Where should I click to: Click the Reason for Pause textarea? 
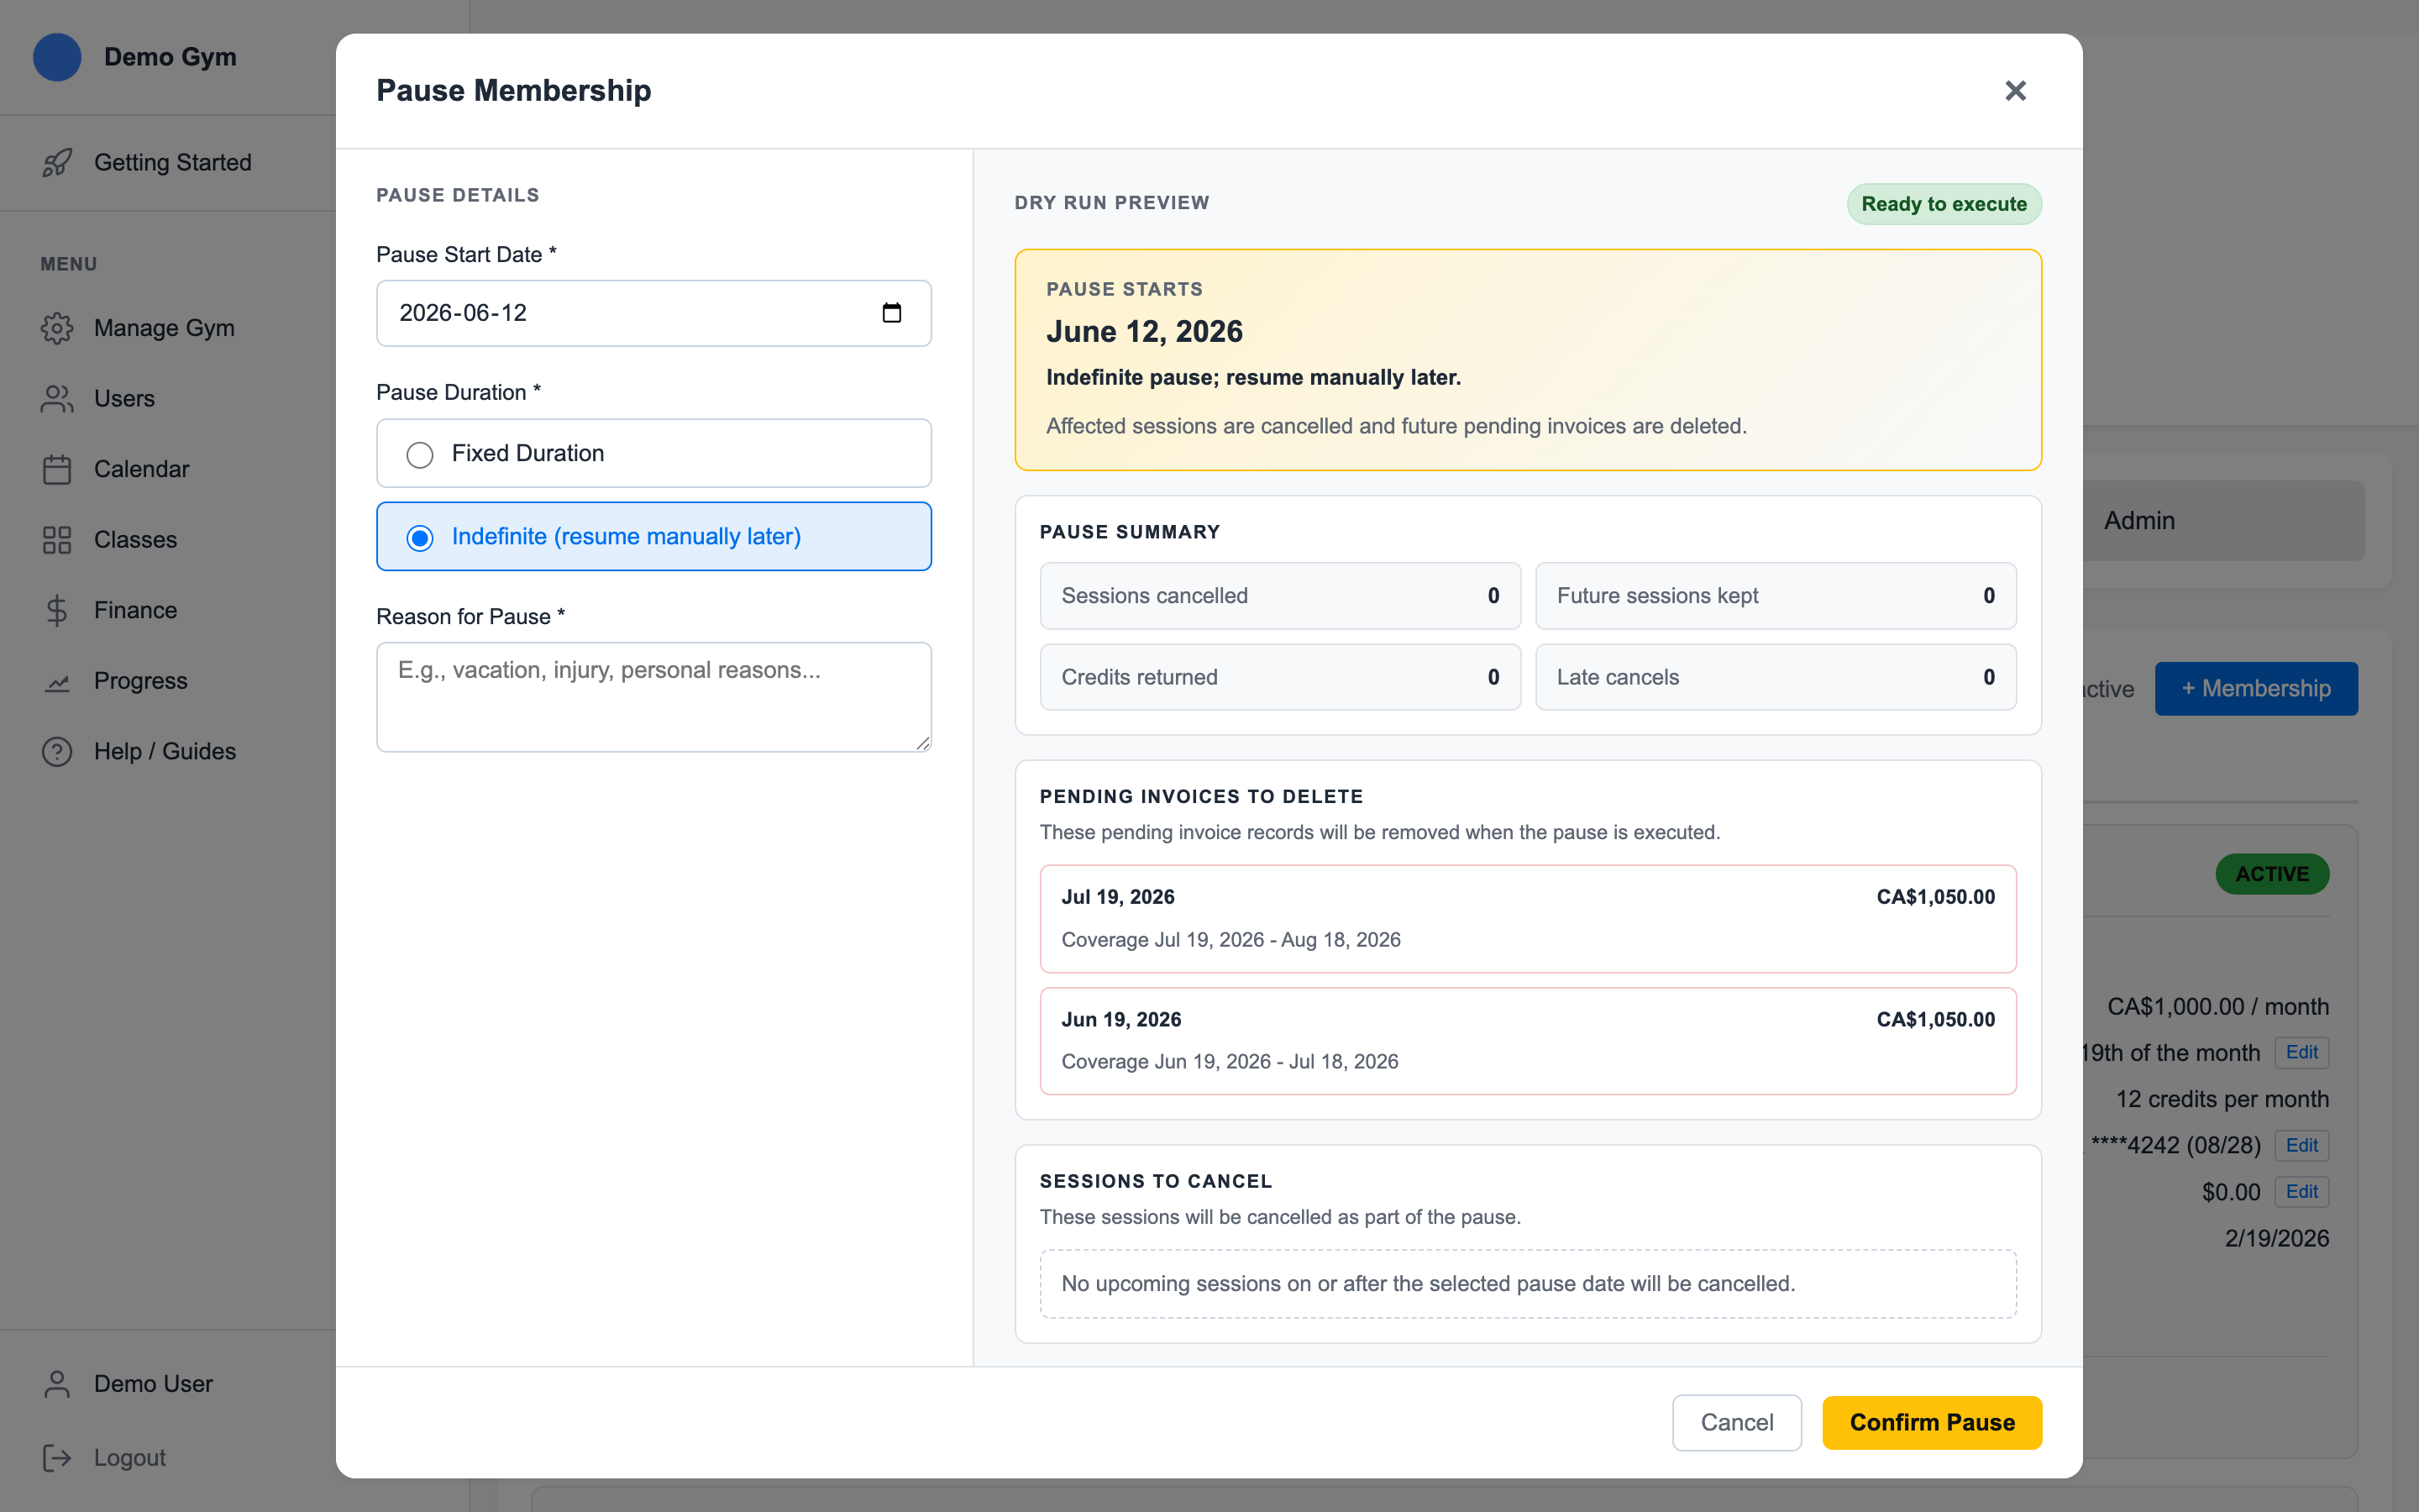(x=653, y=697)
